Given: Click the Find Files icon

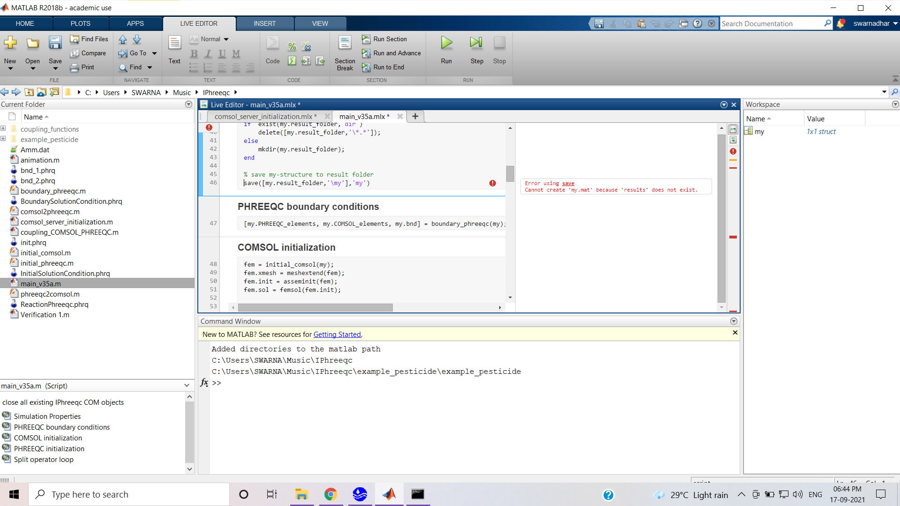Looking at the screenshot, I should point(75,39).
